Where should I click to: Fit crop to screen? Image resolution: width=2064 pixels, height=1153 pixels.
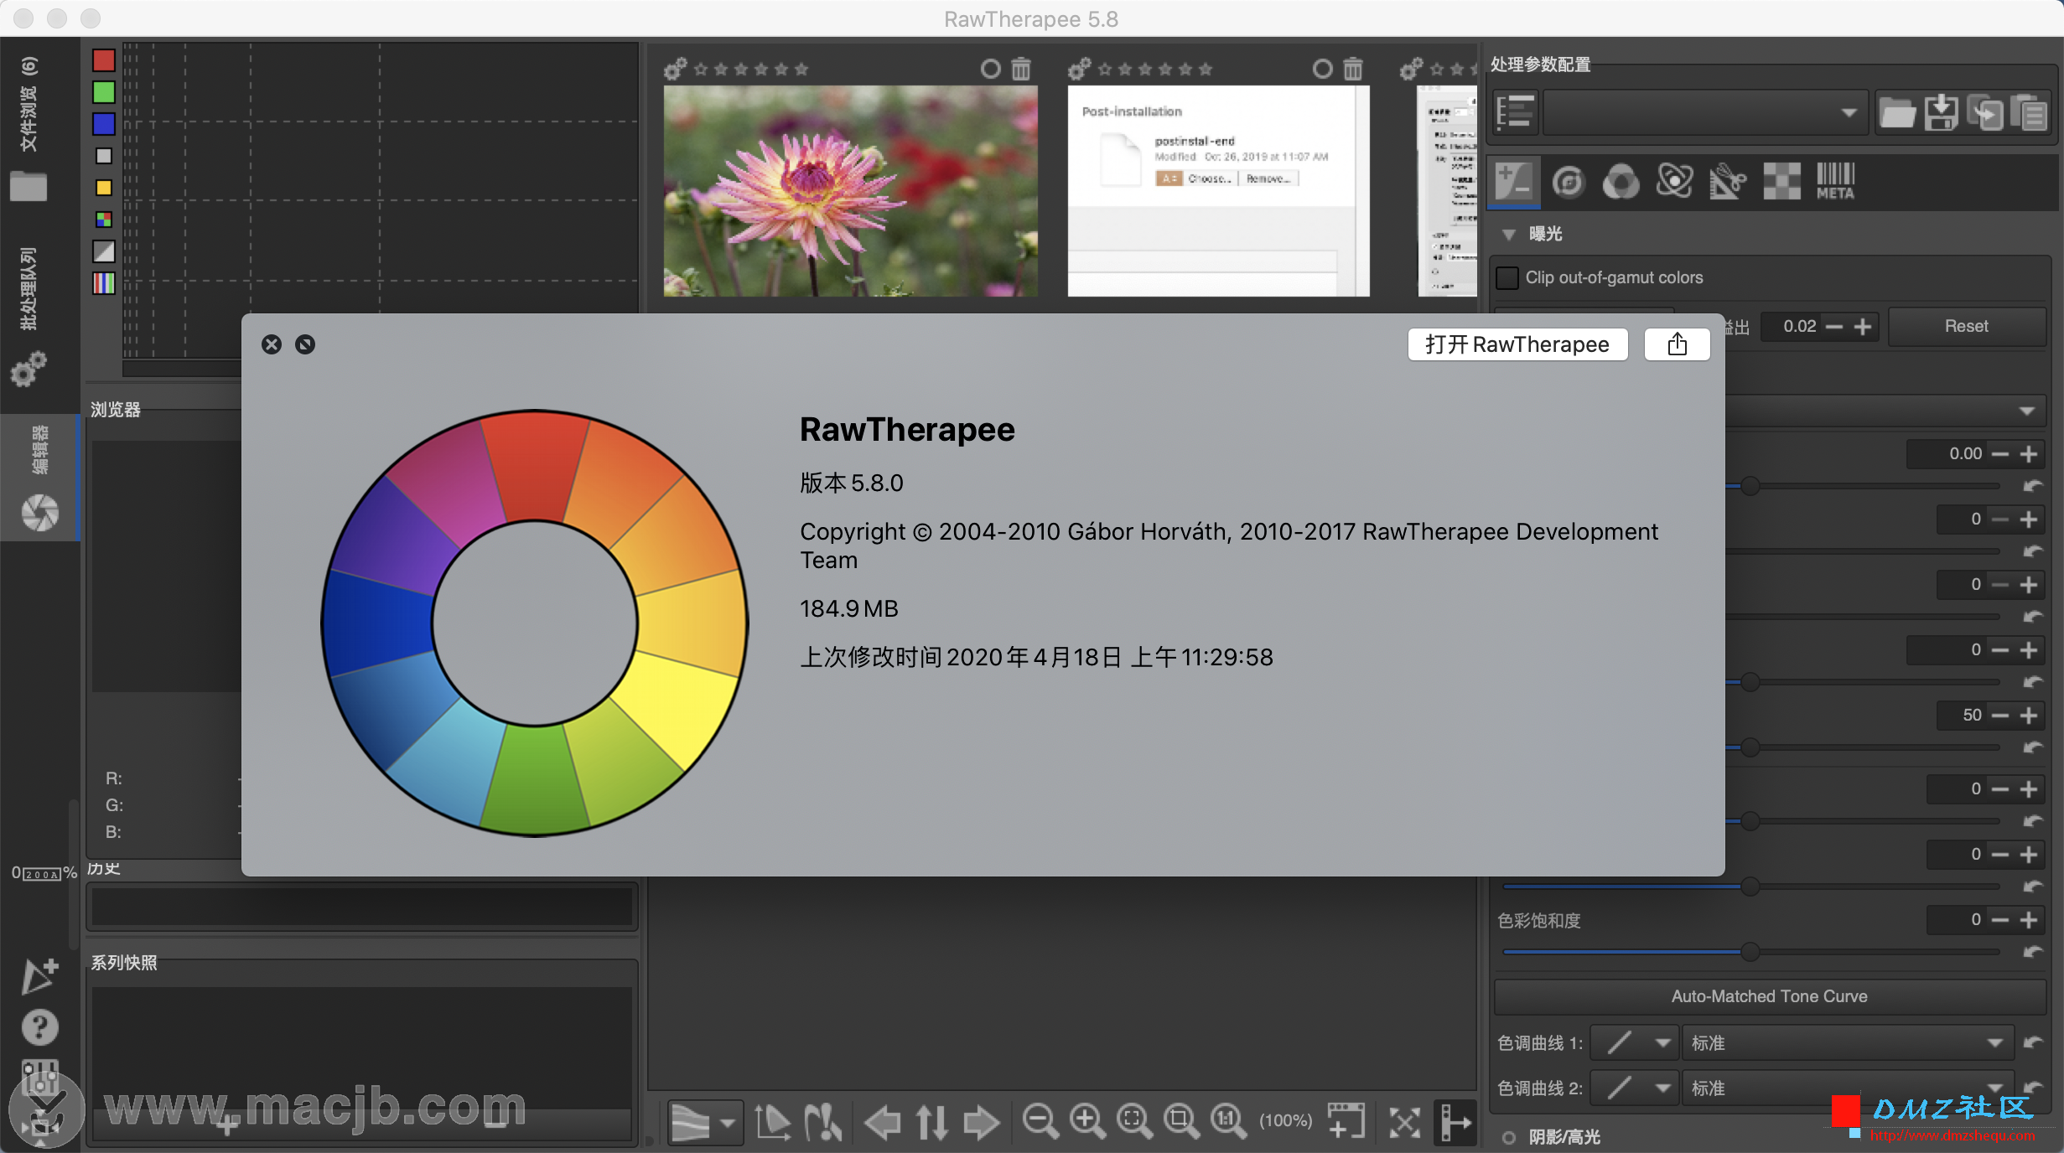click(x=1181, y=1121)
